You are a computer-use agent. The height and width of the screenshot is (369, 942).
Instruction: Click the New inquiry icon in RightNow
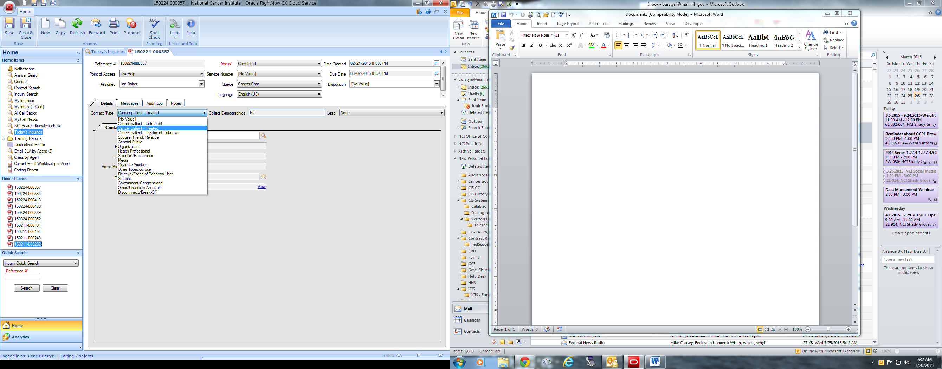(x=45, y=26)
